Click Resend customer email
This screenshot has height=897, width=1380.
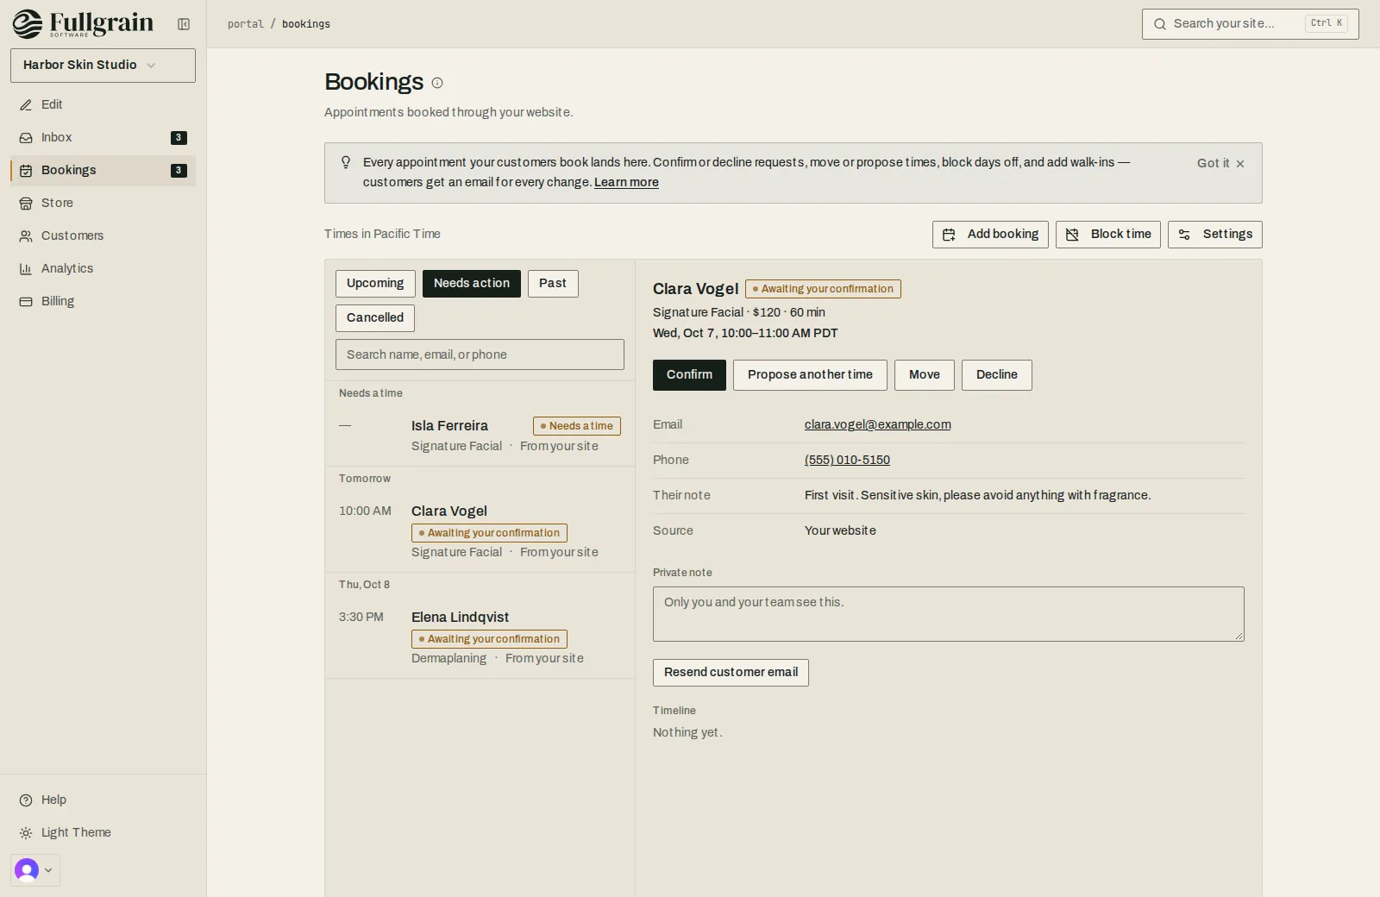point(731,673)
